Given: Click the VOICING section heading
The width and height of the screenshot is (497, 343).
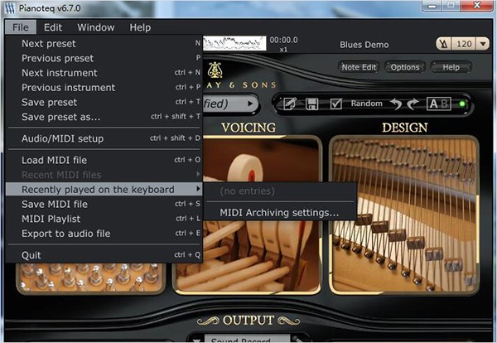Looking at the screenshot, I should point(248,128).
